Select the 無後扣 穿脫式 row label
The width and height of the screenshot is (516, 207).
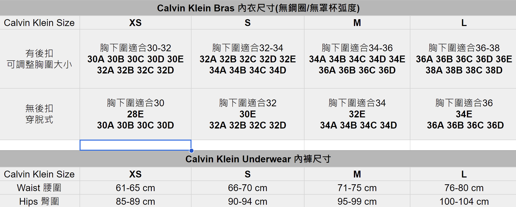[40, 114]
